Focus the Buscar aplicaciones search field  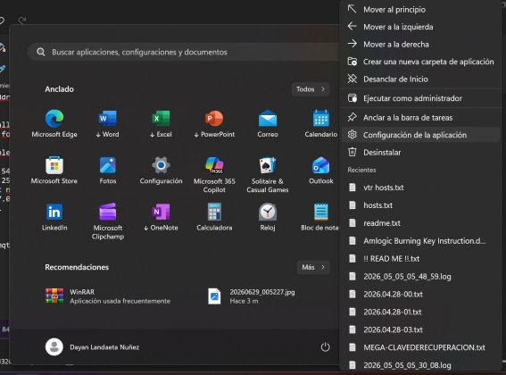click(x=184, y=52)
